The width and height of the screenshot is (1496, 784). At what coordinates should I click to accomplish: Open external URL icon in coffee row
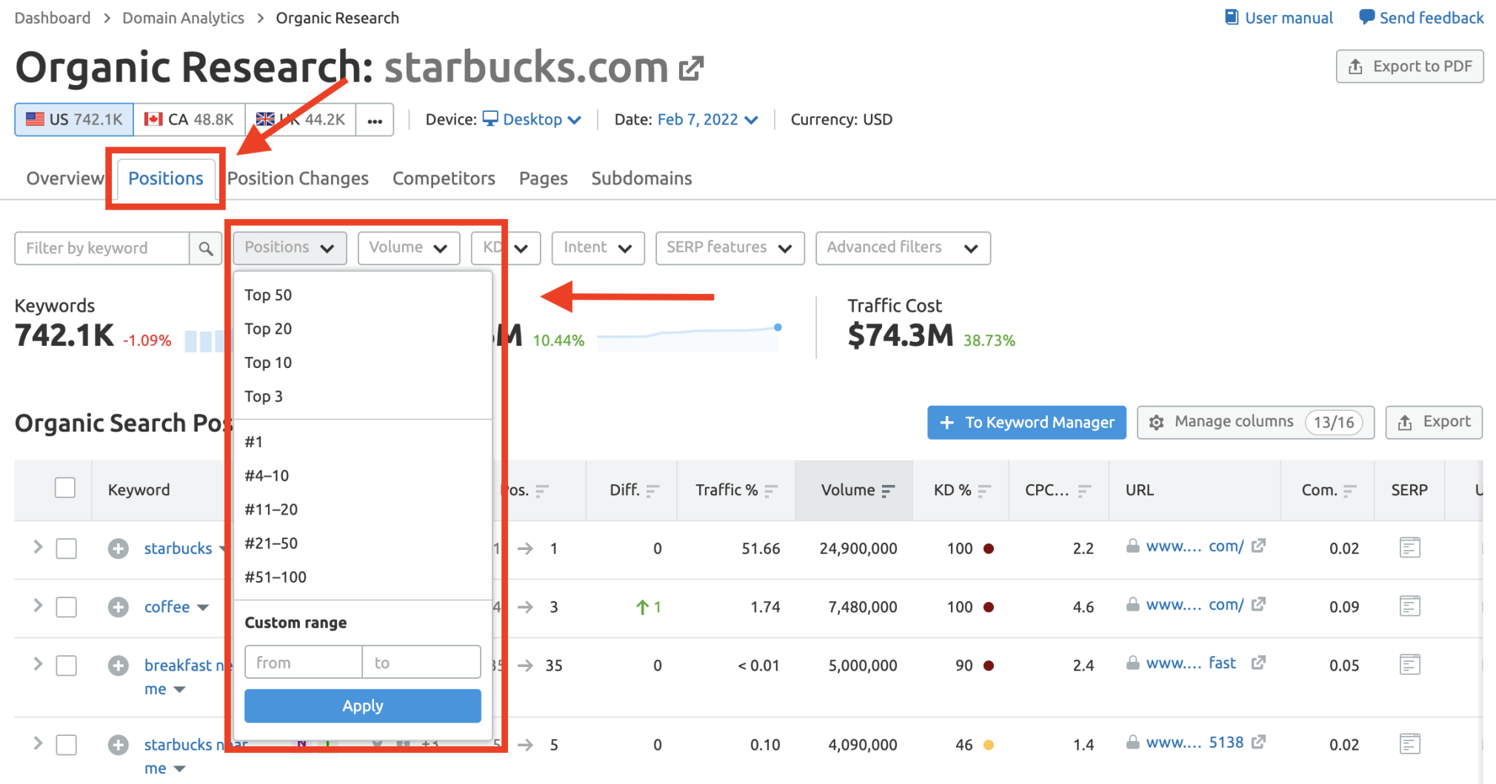(1258, 605)
